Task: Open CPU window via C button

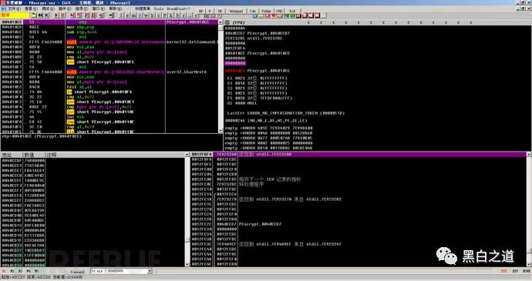Action: (159, 15)
